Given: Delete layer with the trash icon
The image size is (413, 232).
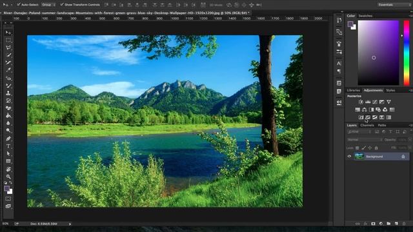Looking at the screenshot, I should [x=404, y=224].
